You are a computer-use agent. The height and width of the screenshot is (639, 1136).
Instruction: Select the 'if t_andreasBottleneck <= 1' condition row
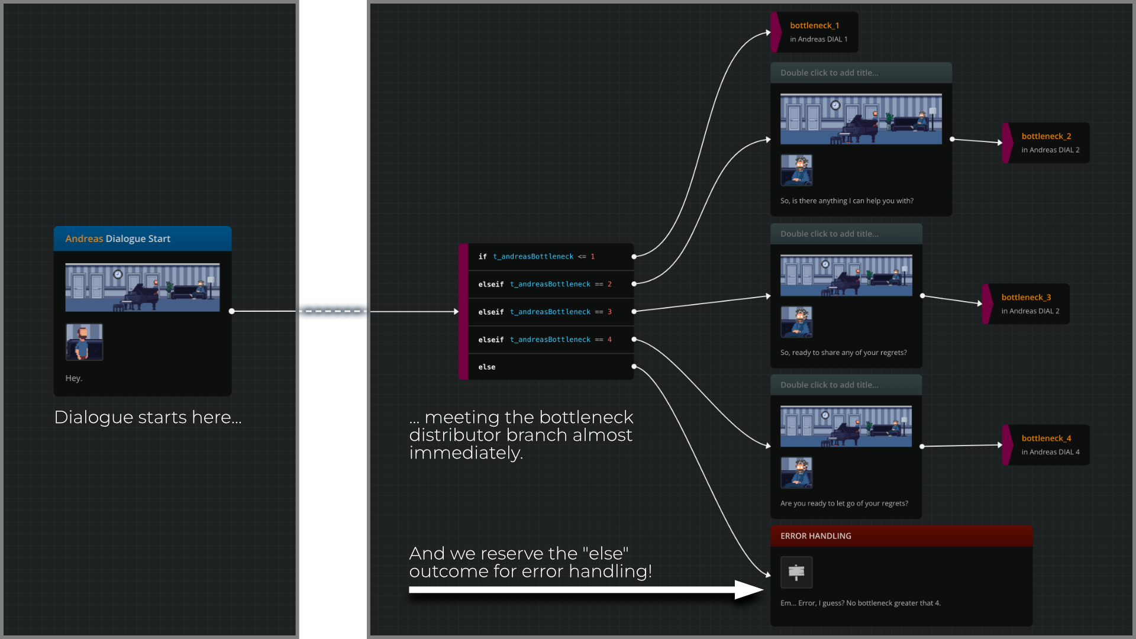point(535,256)
